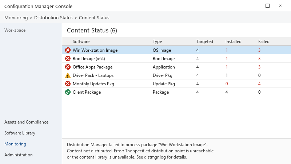The width and height of the screenshot is (291, 164).
Task: Click Content Status in the breadcrumb
Action: click(x=94, y=17)
